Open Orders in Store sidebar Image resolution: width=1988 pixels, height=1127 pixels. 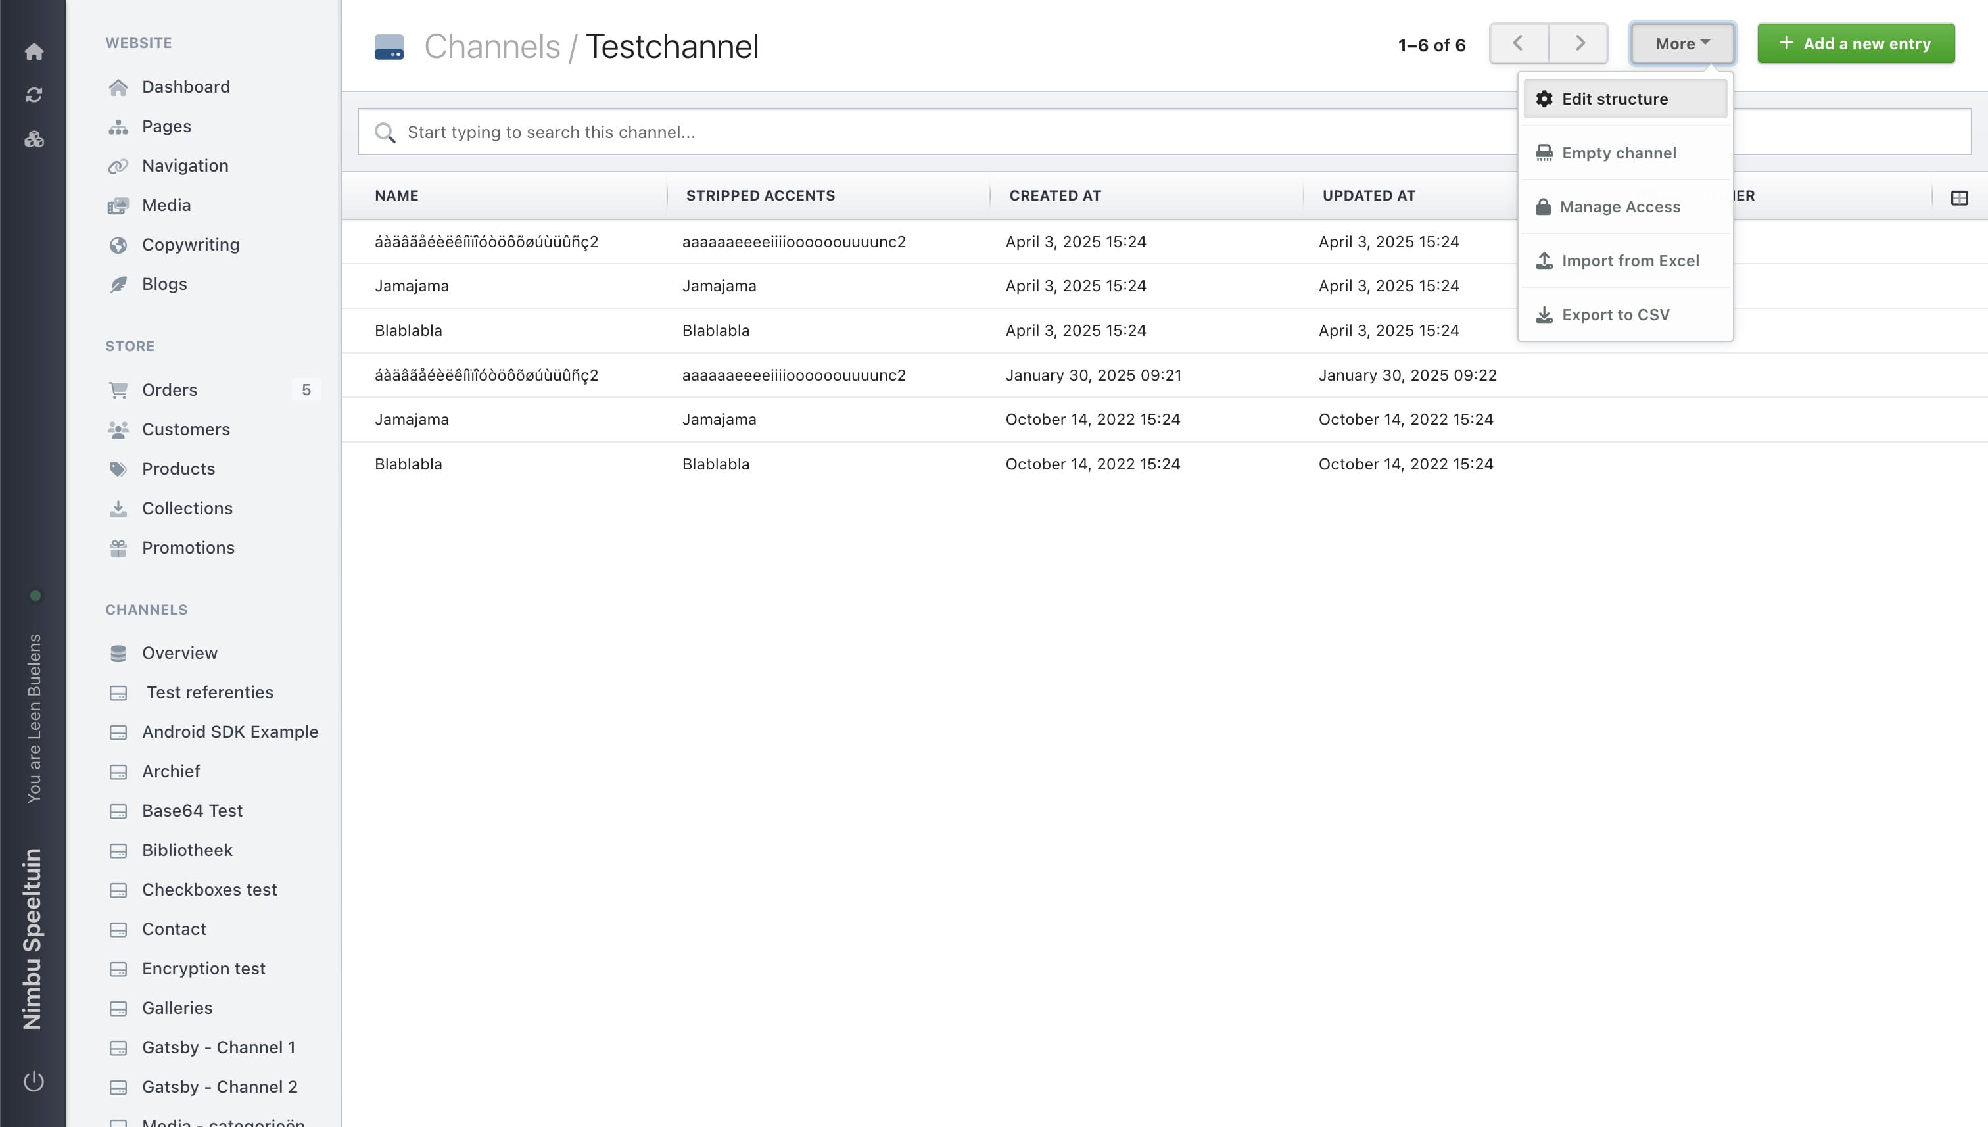point(170,390)
